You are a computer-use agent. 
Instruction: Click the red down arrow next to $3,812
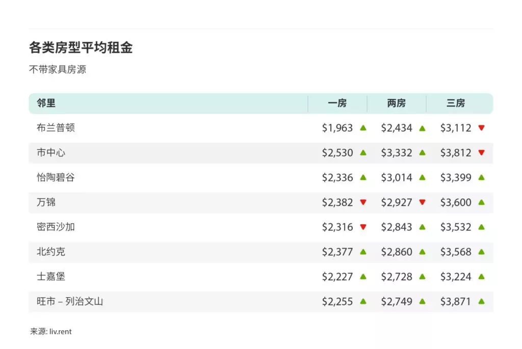coord(481,153)
